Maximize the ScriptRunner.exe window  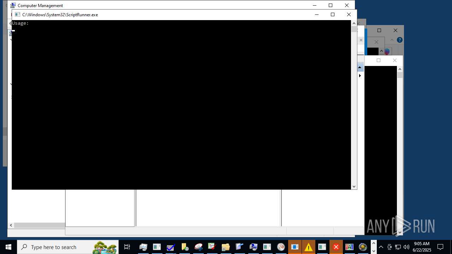click(x=332, y=14)
